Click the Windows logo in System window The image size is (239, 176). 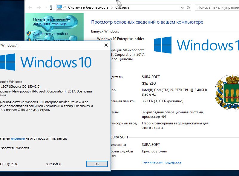pyautogui.click(x=196, y=45)
